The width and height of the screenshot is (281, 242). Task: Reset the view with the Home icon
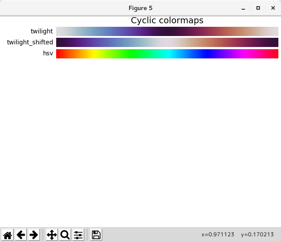click(x=7, y=235)
